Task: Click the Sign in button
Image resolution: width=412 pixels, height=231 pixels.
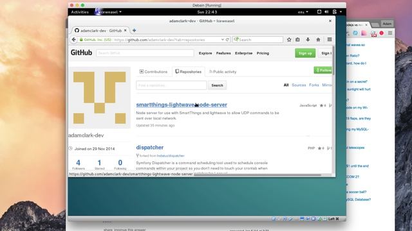Action: pos(326,53)
